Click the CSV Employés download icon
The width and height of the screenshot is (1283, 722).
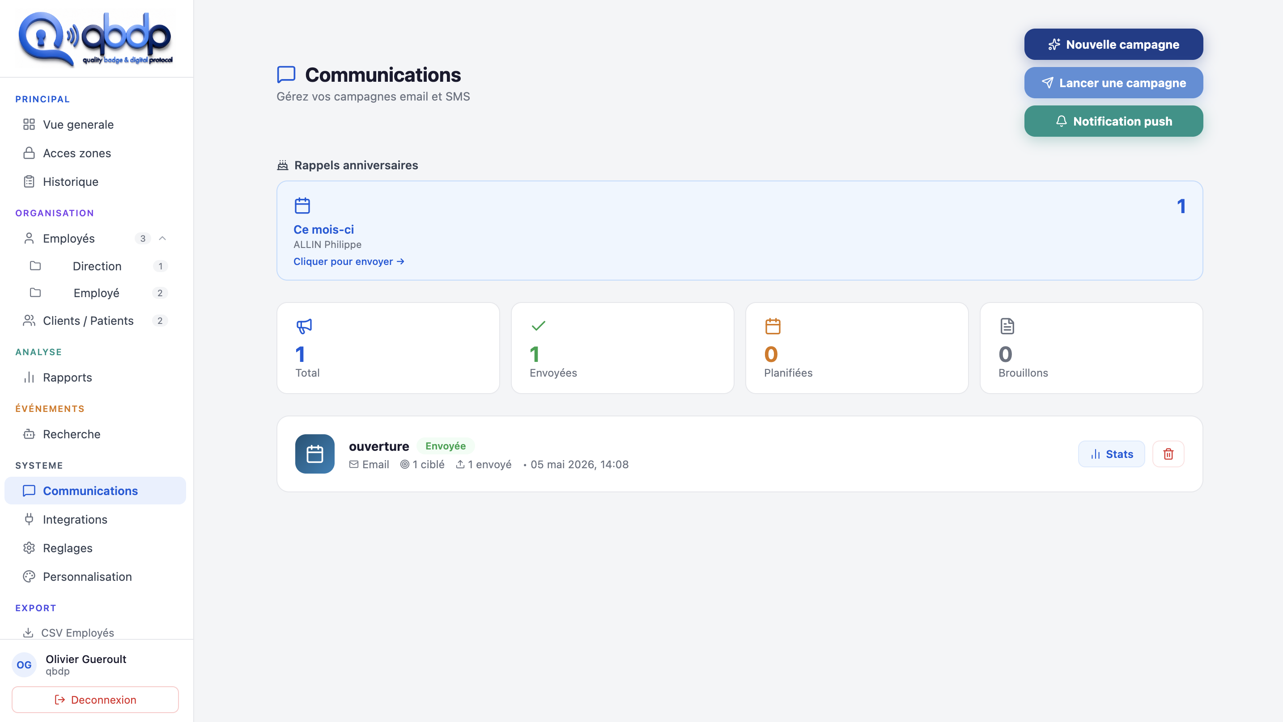click(x=28, y=633)
